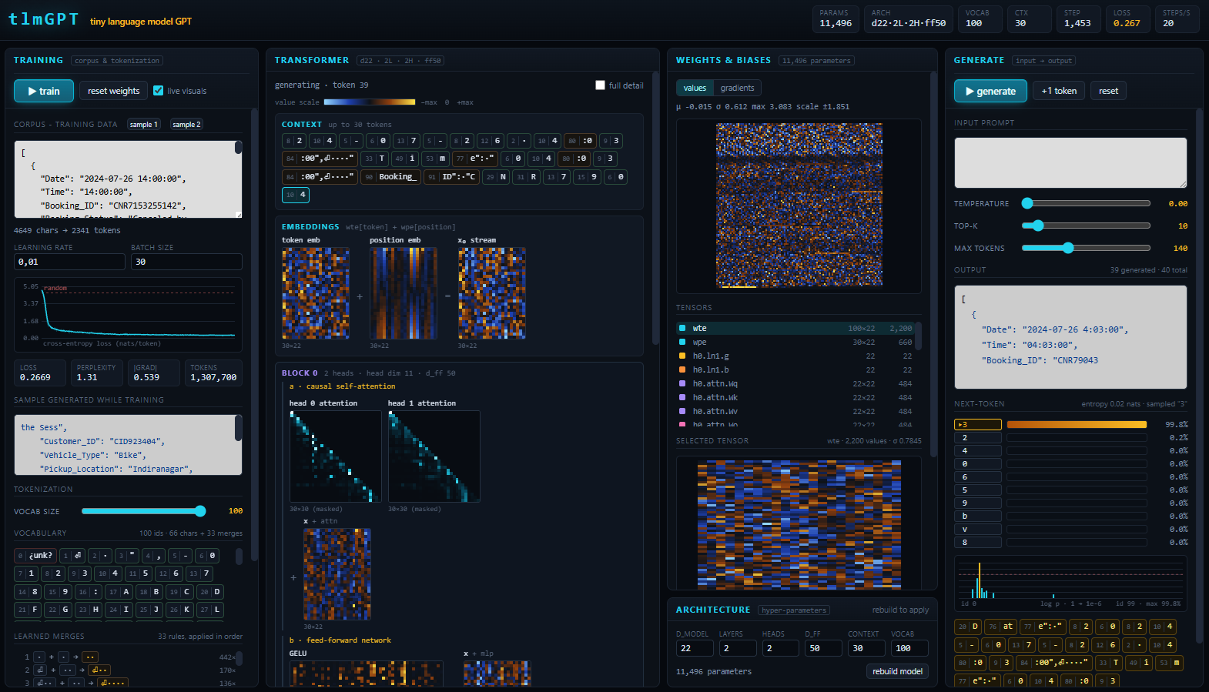Click the rebuild model button
The image size is (1209, 692).
tap(897, 671)
